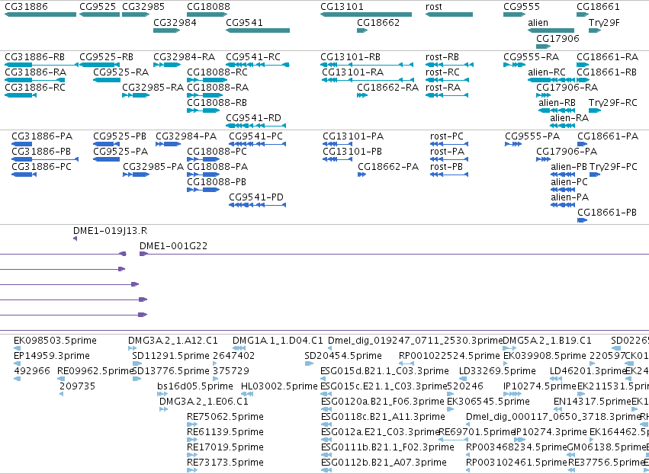Click the CG9541 gene label
The height and width of the screenshot is (474, 649).
point(244,22)
